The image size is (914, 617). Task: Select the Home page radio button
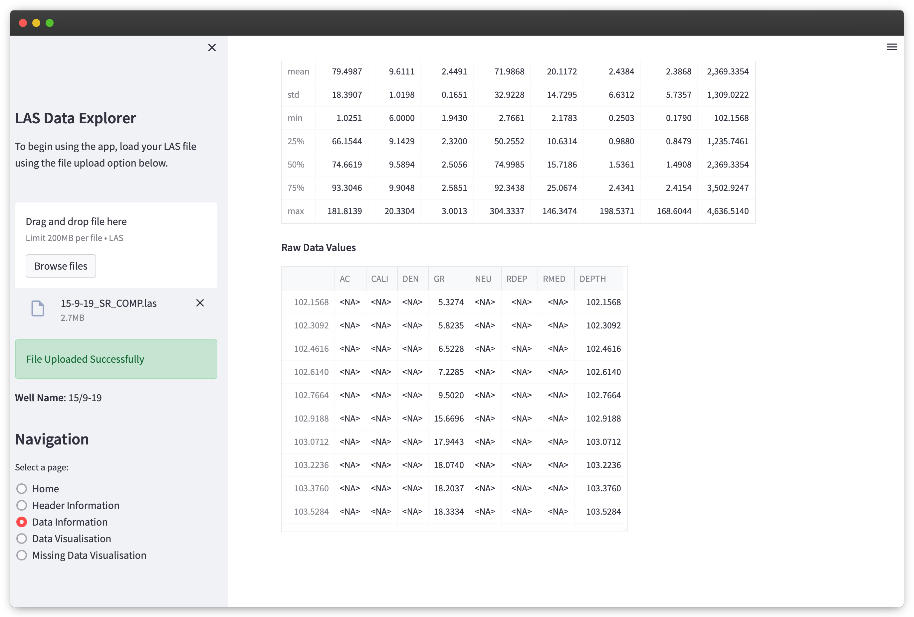coord(22,489)
